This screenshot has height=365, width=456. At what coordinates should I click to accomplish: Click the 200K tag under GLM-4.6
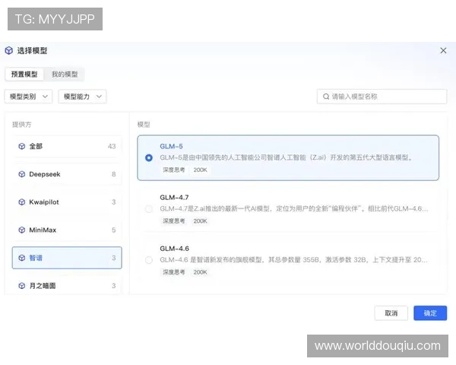(201, 272)
